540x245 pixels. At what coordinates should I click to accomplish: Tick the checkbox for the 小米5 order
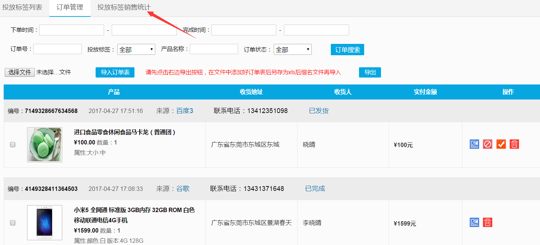point(13,223)
